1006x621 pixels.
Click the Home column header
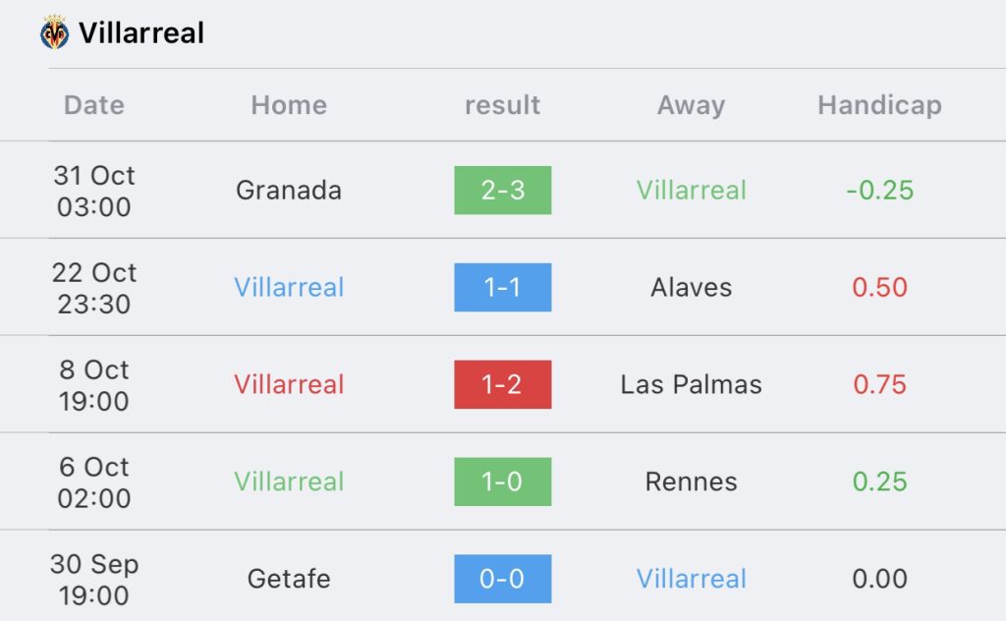click(x=289, y=104)
